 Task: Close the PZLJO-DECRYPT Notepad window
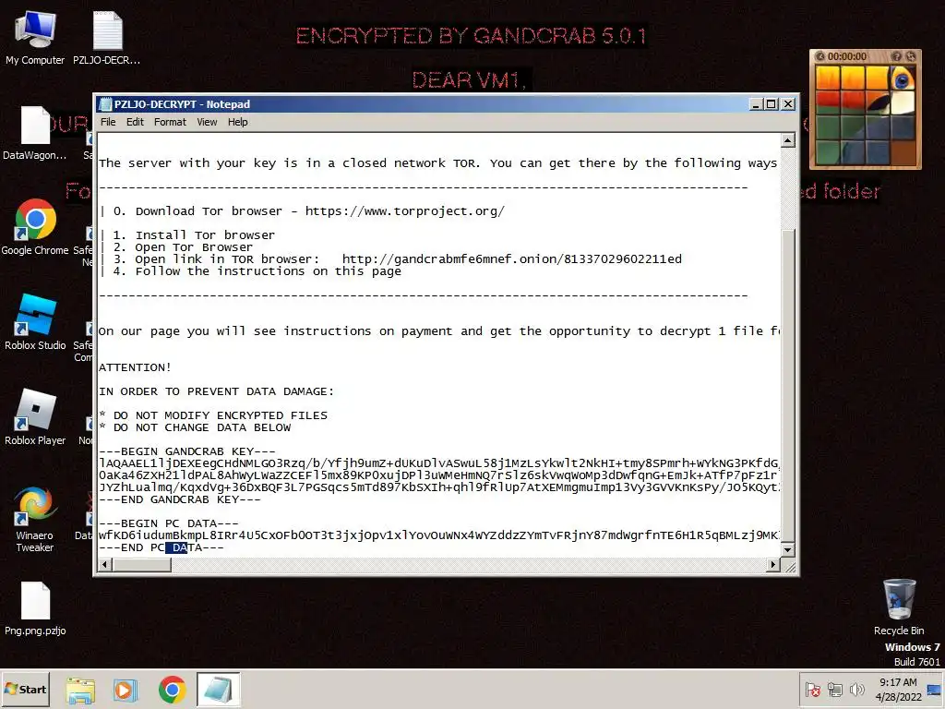788,104
